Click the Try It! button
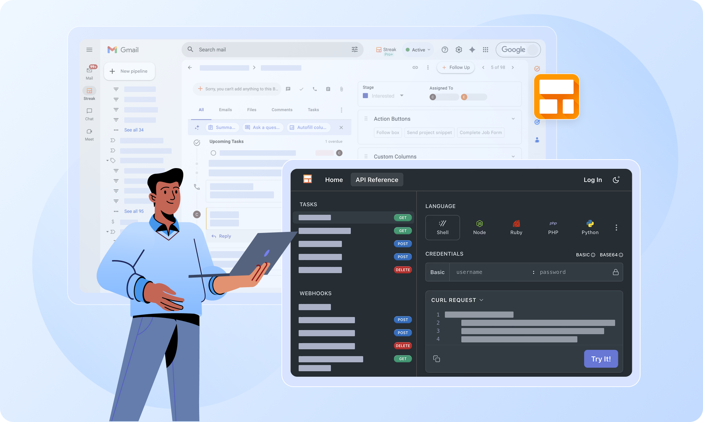Image resolution: width=703 pixels, height=422 pixels. click(601, 359)
